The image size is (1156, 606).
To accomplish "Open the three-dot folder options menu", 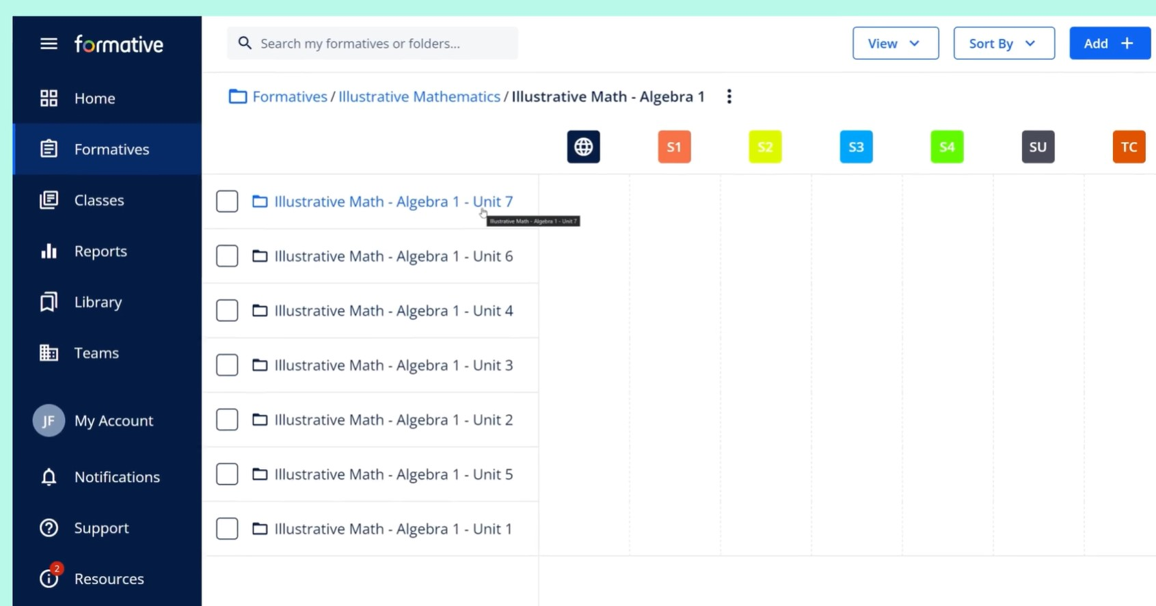I will pyautogui.click(x=729, y=97).
